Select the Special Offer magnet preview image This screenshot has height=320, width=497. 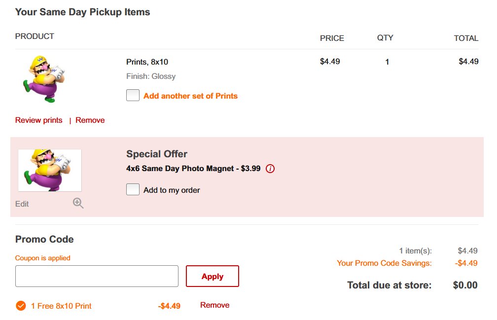pos(50,170)
